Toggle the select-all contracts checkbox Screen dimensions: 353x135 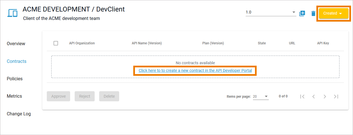point(56,43)
